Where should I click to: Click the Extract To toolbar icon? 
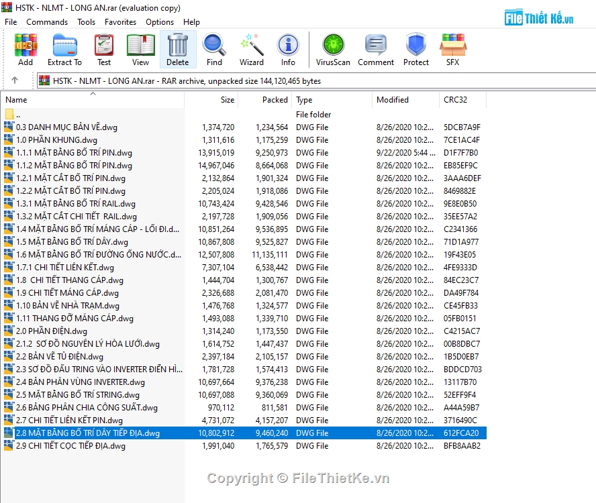coord(64,50)
